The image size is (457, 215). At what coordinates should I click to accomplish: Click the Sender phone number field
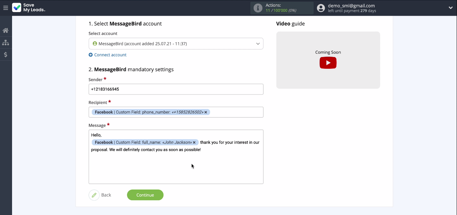(x=176, y=89)
